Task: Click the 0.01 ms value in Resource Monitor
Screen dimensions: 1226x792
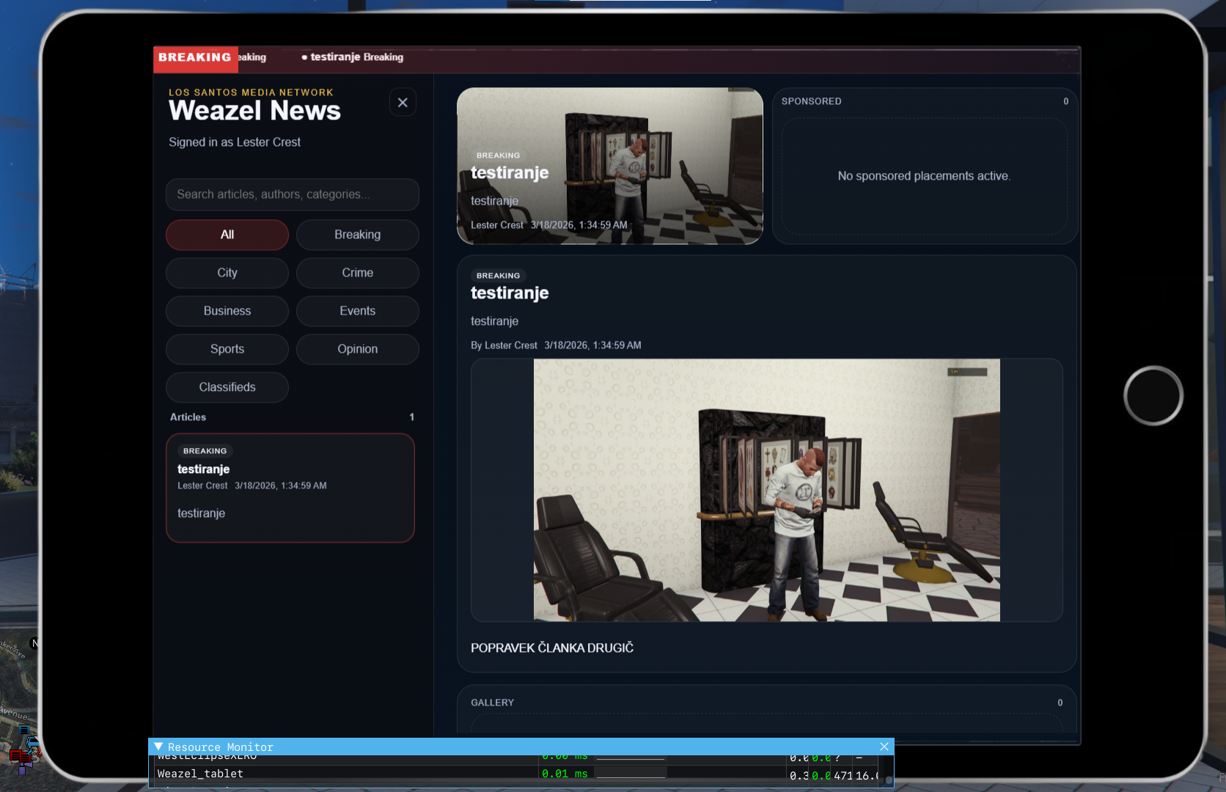Action: tap(565, 774)
